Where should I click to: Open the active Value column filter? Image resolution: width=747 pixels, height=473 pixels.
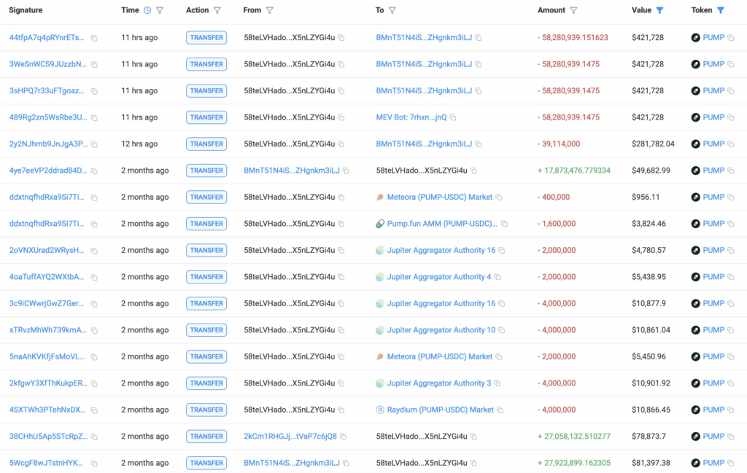pos(659,10)
